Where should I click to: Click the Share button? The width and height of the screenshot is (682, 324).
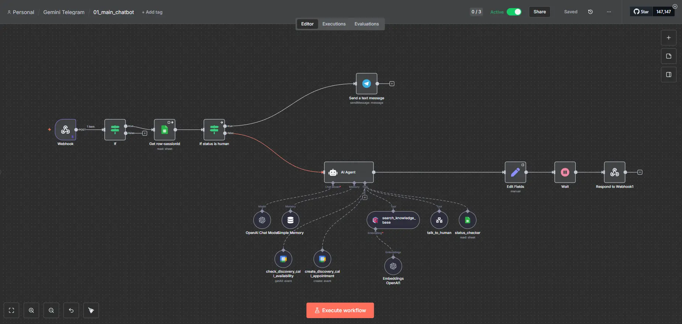[x=539, y=12]
